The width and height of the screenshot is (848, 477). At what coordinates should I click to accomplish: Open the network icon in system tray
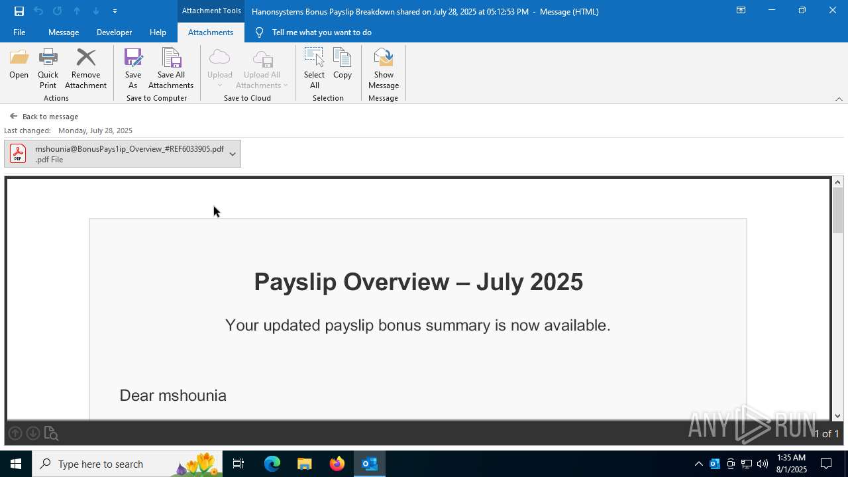(747, 464)
